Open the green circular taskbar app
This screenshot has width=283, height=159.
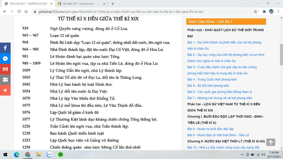click(61, 155)
